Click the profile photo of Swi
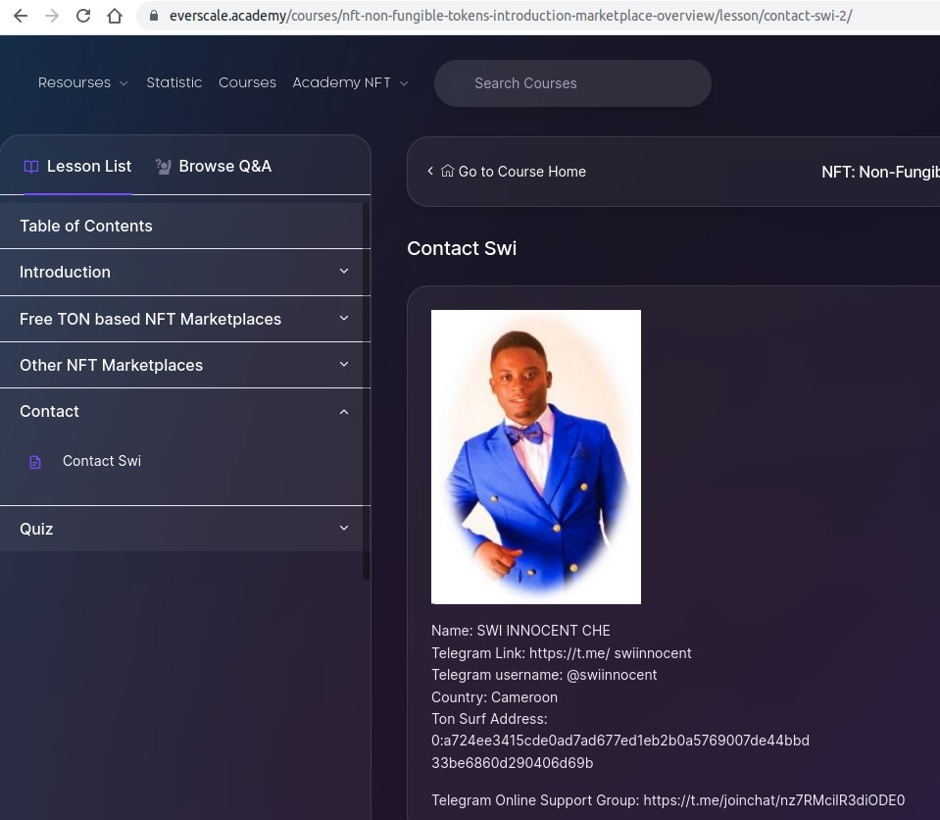Image resolution: width=940 pixels, height=820 pixels. pos(536,456)
